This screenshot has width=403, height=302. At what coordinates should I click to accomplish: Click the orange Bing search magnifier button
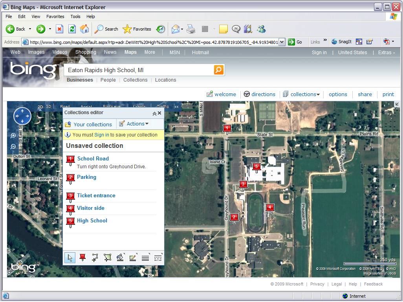click(x=219, y=70)
